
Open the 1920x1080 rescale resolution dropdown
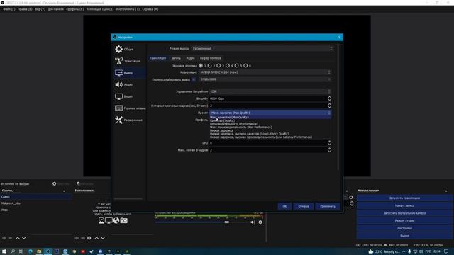pyautogui.click(x=265, y=79)
